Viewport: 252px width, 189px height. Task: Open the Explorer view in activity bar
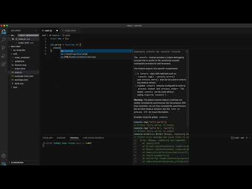[x=4, y=31]
